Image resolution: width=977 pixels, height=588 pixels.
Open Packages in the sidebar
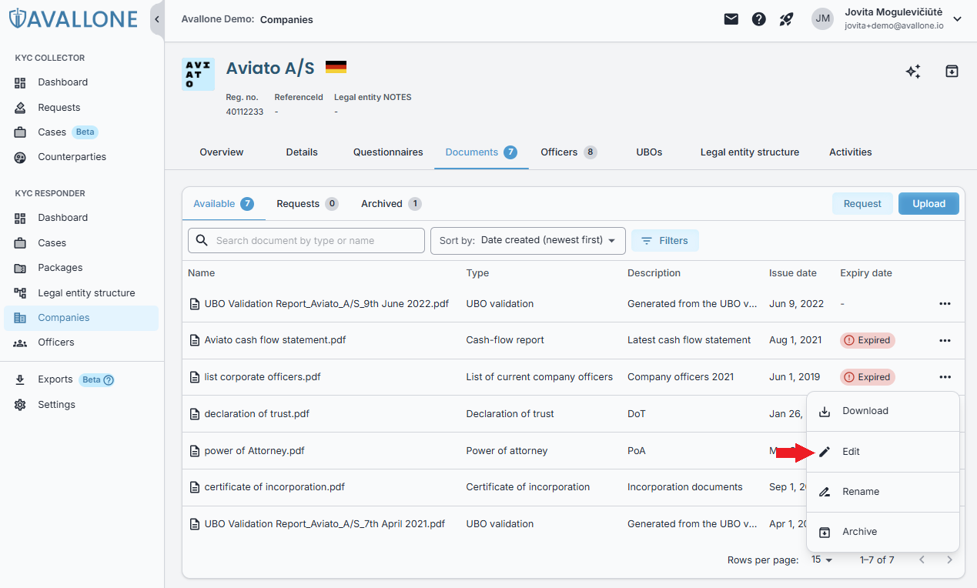tap(81, 268)
